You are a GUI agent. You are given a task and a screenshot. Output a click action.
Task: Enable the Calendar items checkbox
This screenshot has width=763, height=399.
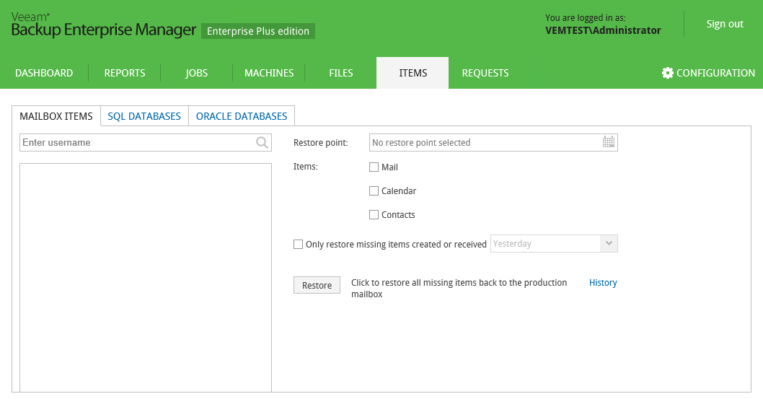[374, 190]
